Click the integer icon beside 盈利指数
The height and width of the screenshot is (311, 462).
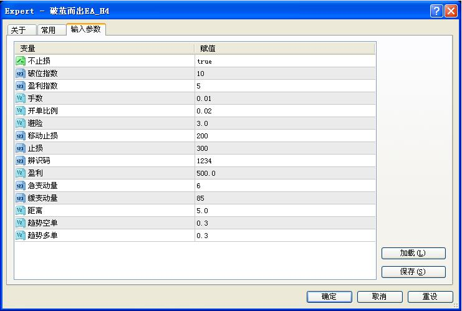point(21,86)
